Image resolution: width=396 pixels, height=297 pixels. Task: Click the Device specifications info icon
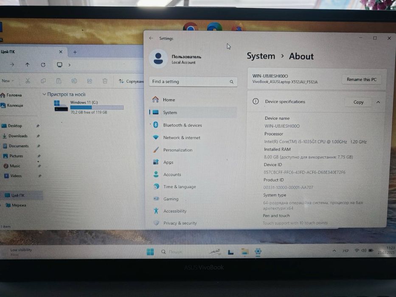[256, 101]
